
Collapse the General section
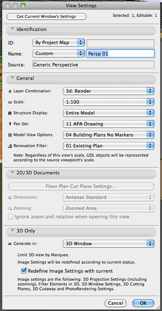pos(13,78)
